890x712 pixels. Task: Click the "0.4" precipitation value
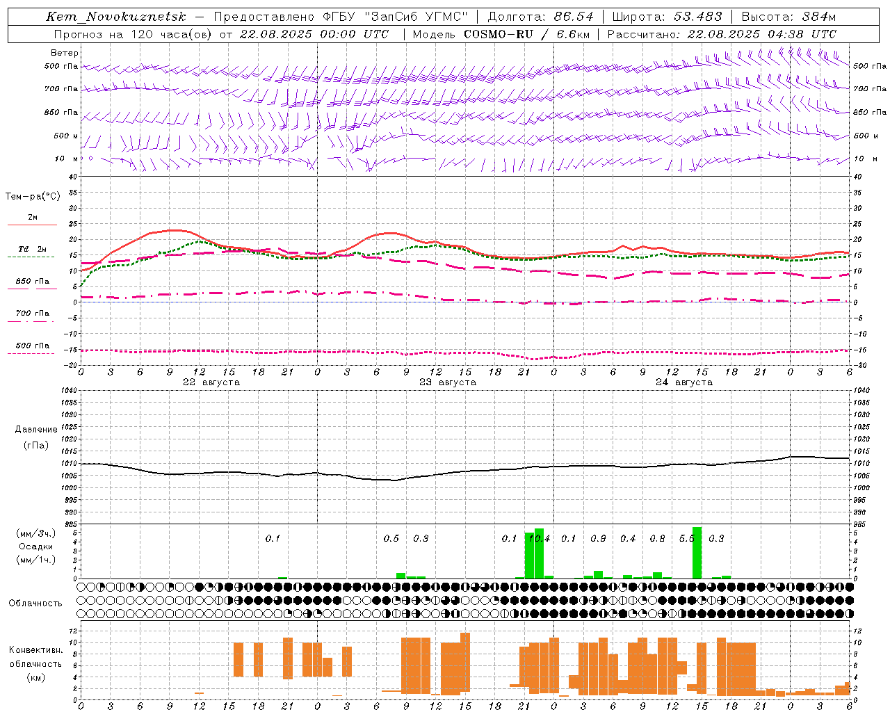click(x=628, y=538)
